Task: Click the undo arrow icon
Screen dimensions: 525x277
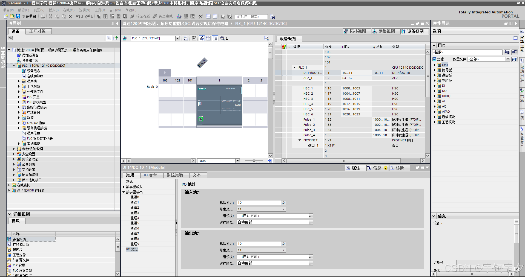Action: (78, 16)
